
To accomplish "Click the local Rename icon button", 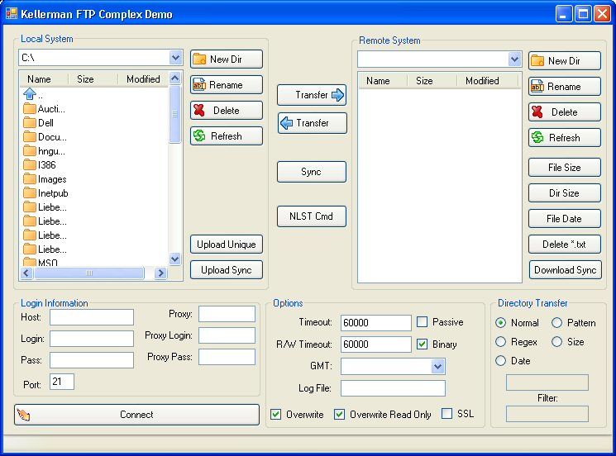I will coord(226,85).
